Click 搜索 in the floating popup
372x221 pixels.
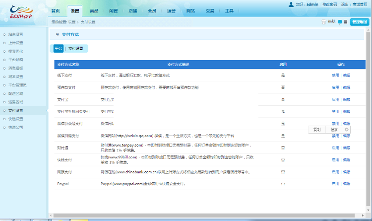coord(334,130)
